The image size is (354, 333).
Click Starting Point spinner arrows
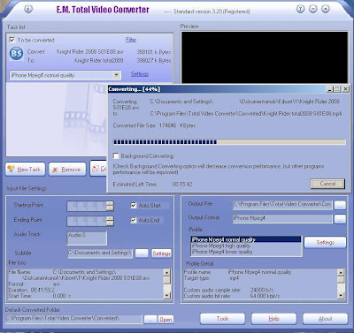click(x=110, y=206)
